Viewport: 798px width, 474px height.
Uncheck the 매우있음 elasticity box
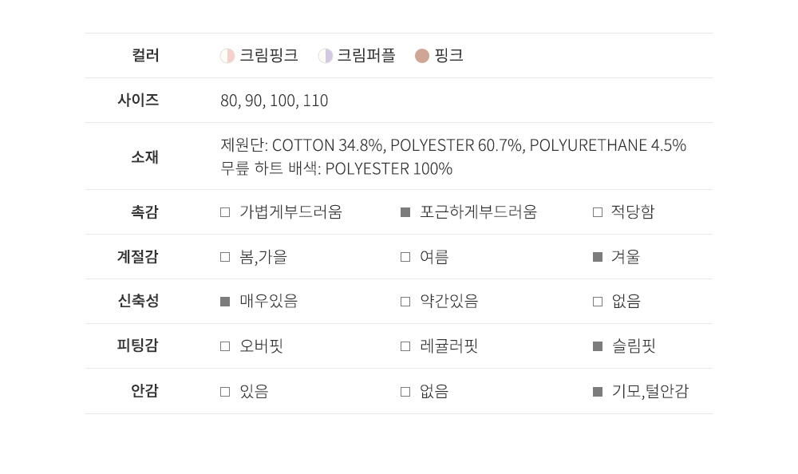225,302
